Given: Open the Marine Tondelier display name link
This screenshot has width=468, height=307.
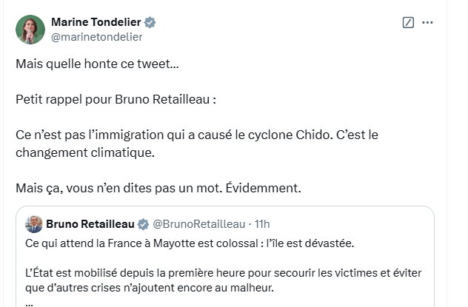Looking at the screenshot, I should pyautogui.click(x=96, y=21).
